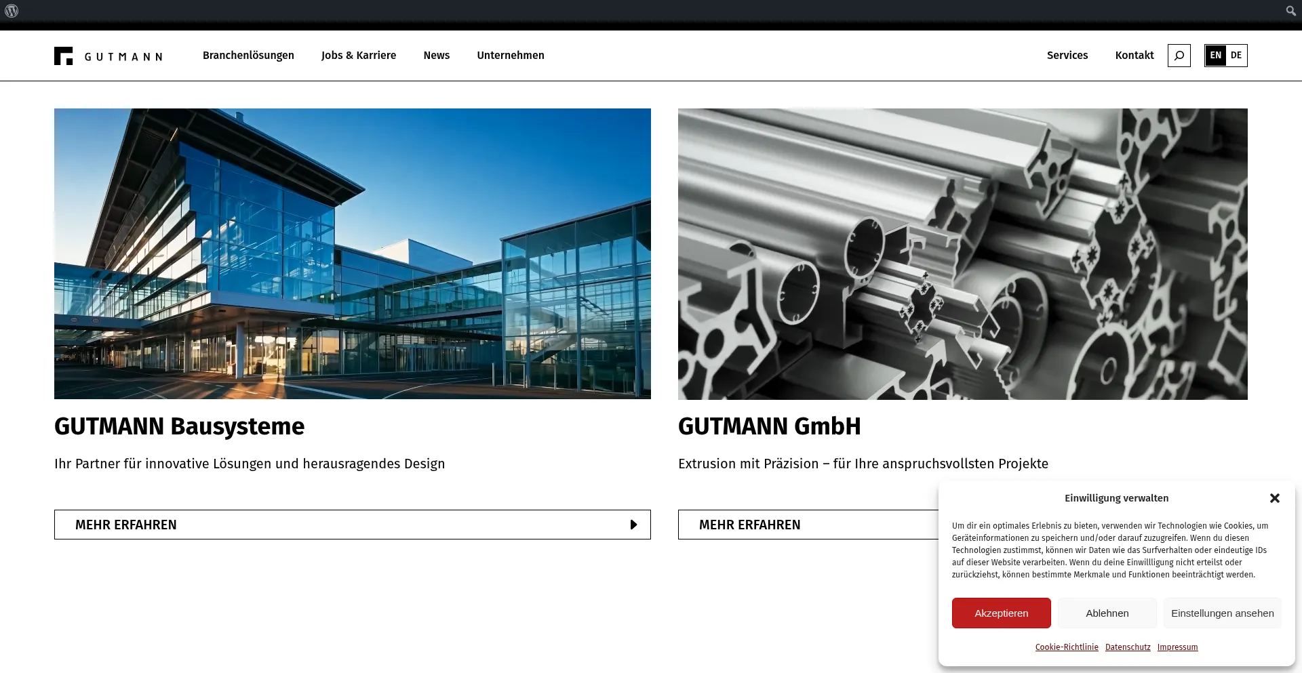Viewport: 1302px width, 673px height.
Task: Switch language to EN
Action: tap(1215, 56)
